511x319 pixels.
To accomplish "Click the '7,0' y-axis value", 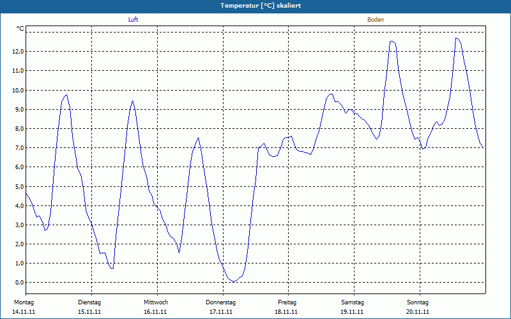I will [20, 148].
